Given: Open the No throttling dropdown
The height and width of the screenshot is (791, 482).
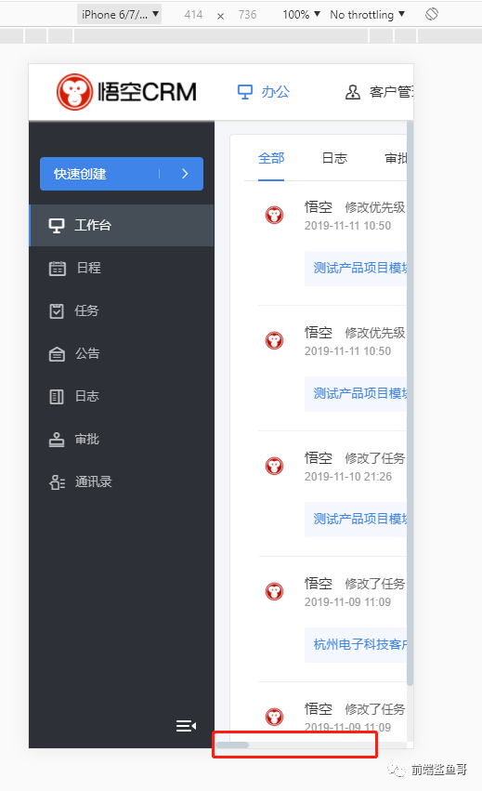Looking at the screenshot, I should 368,15.
